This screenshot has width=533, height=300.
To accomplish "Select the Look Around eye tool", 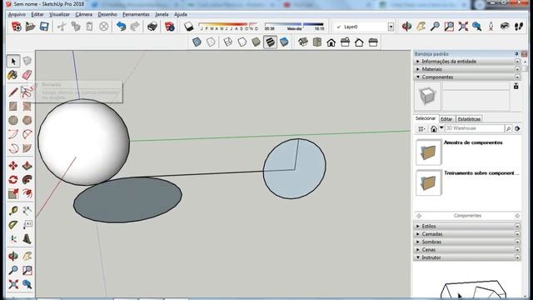I will (x=505, y=27).
